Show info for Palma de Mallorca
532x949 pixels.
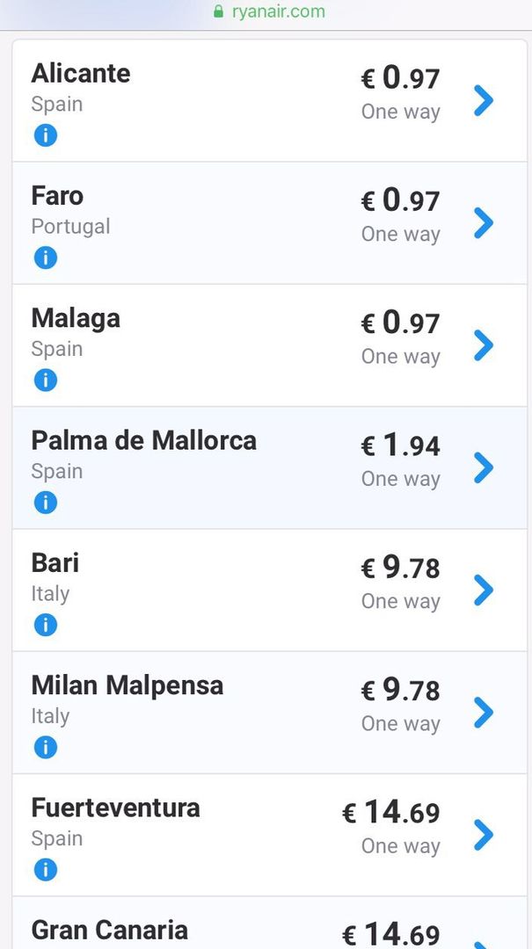click(x=46, y=503)
